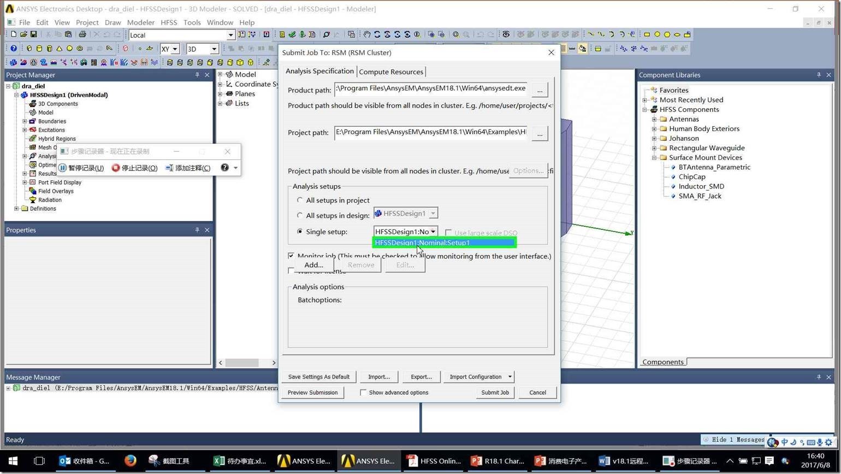Click Save Settings As Default button

coord(319,377)
